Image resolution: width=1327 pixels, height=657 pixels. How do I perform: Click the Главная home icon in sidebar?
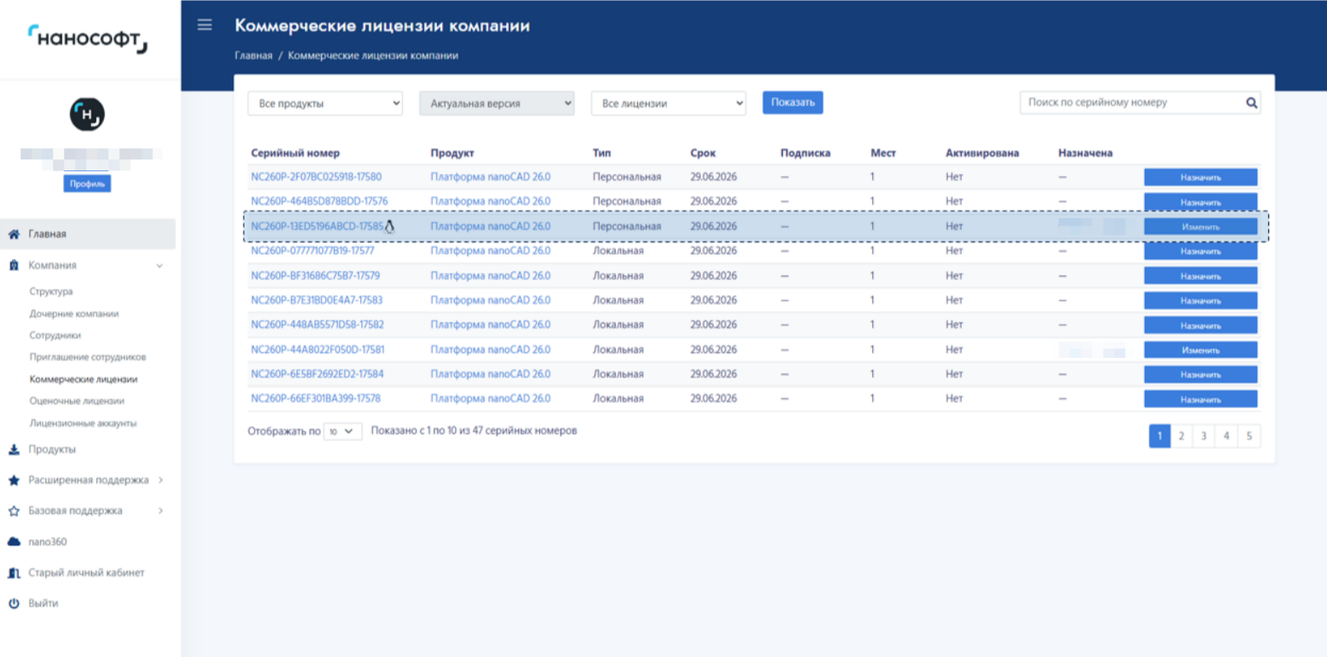14,234
